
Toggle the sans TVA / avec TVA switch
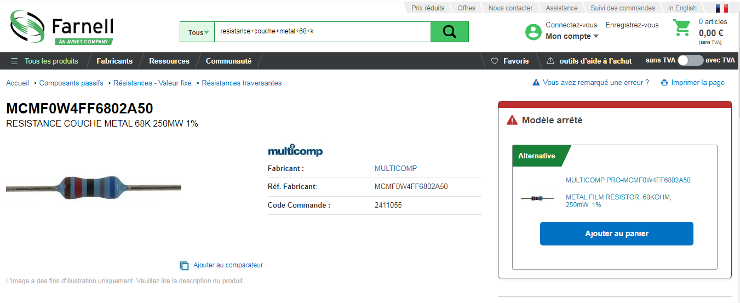(690, 60)
